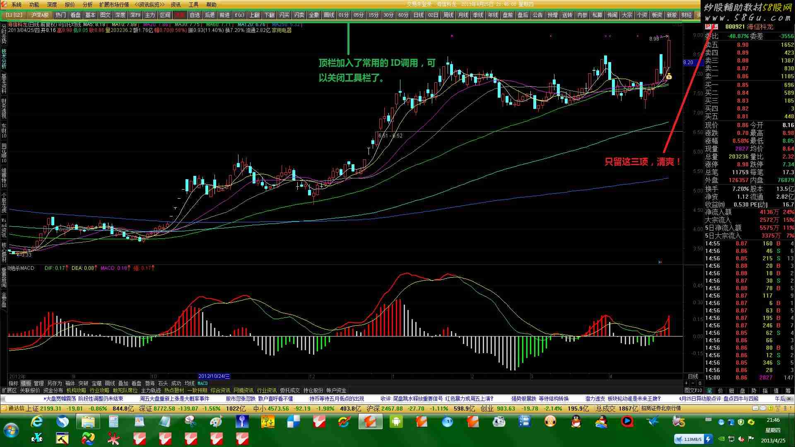Click the 图文 toolbar button
The image size is (795, 447).
105,15
